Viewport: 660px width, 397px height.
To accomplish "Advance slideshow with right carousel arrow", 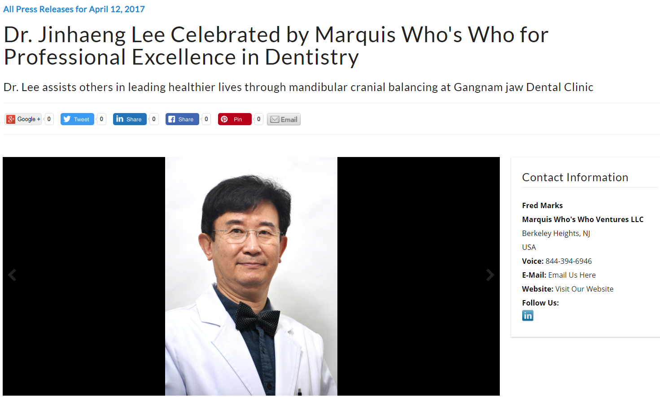I will (490, 275).
